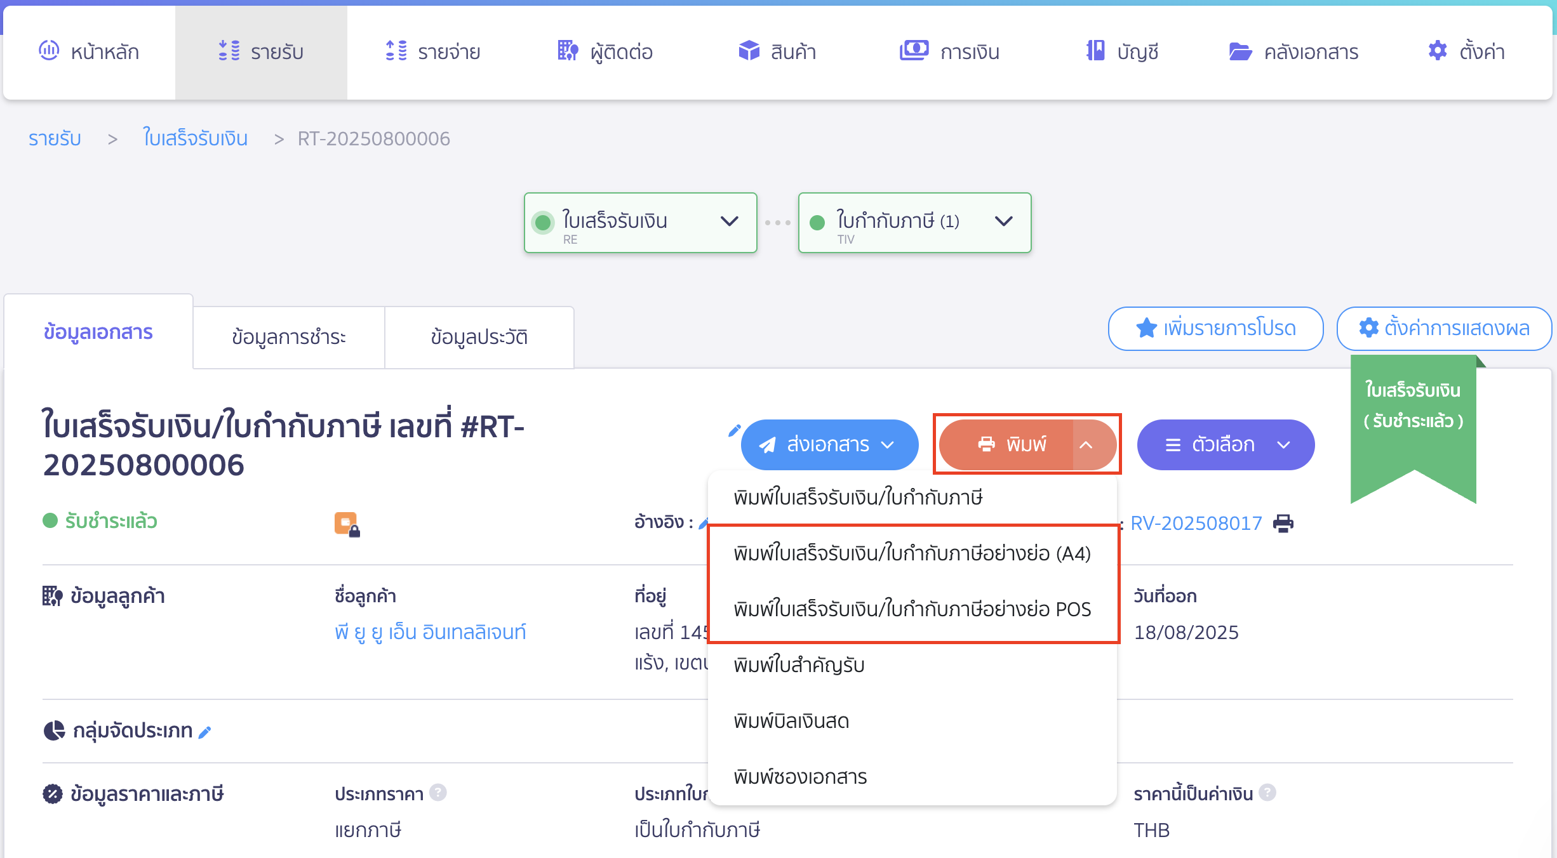Viewport: 1557px width, 858px height.
Task: Click the 18/08/2025 issue date value
Action: coord(1186,632)
